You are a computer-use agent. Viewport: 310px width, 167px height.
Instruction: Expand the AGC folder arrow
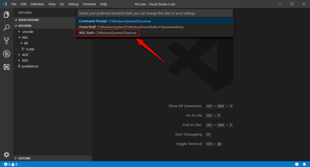(x=19, y=55)
